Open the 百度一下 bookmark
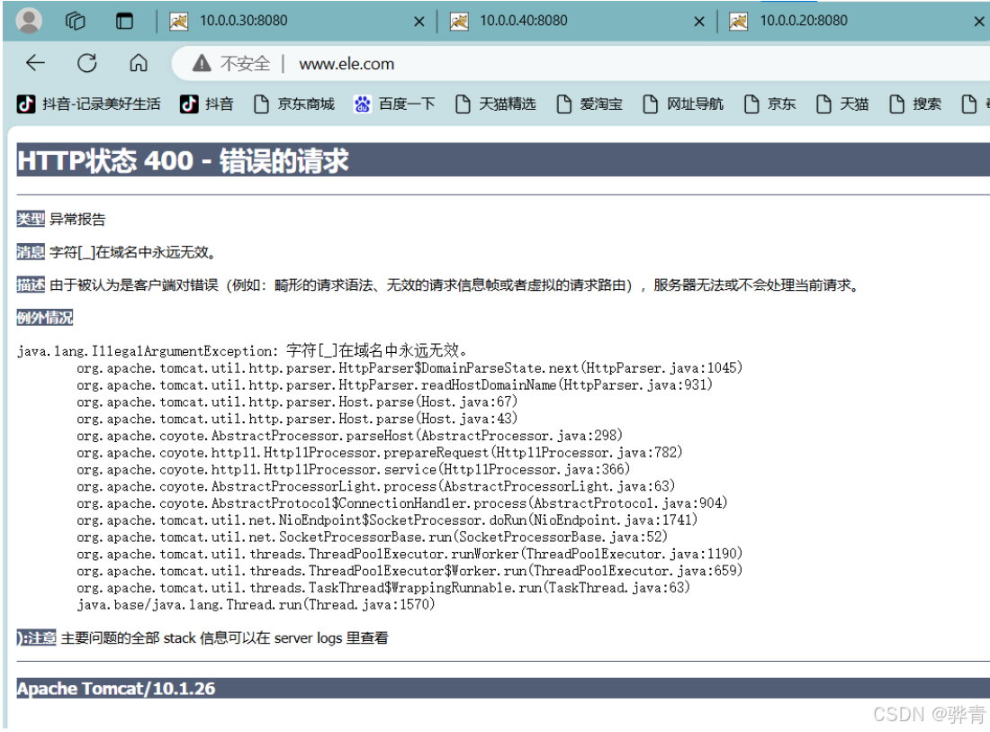This screenshot has width=990, height=732. pyautogui.click(x=394, y=104)
